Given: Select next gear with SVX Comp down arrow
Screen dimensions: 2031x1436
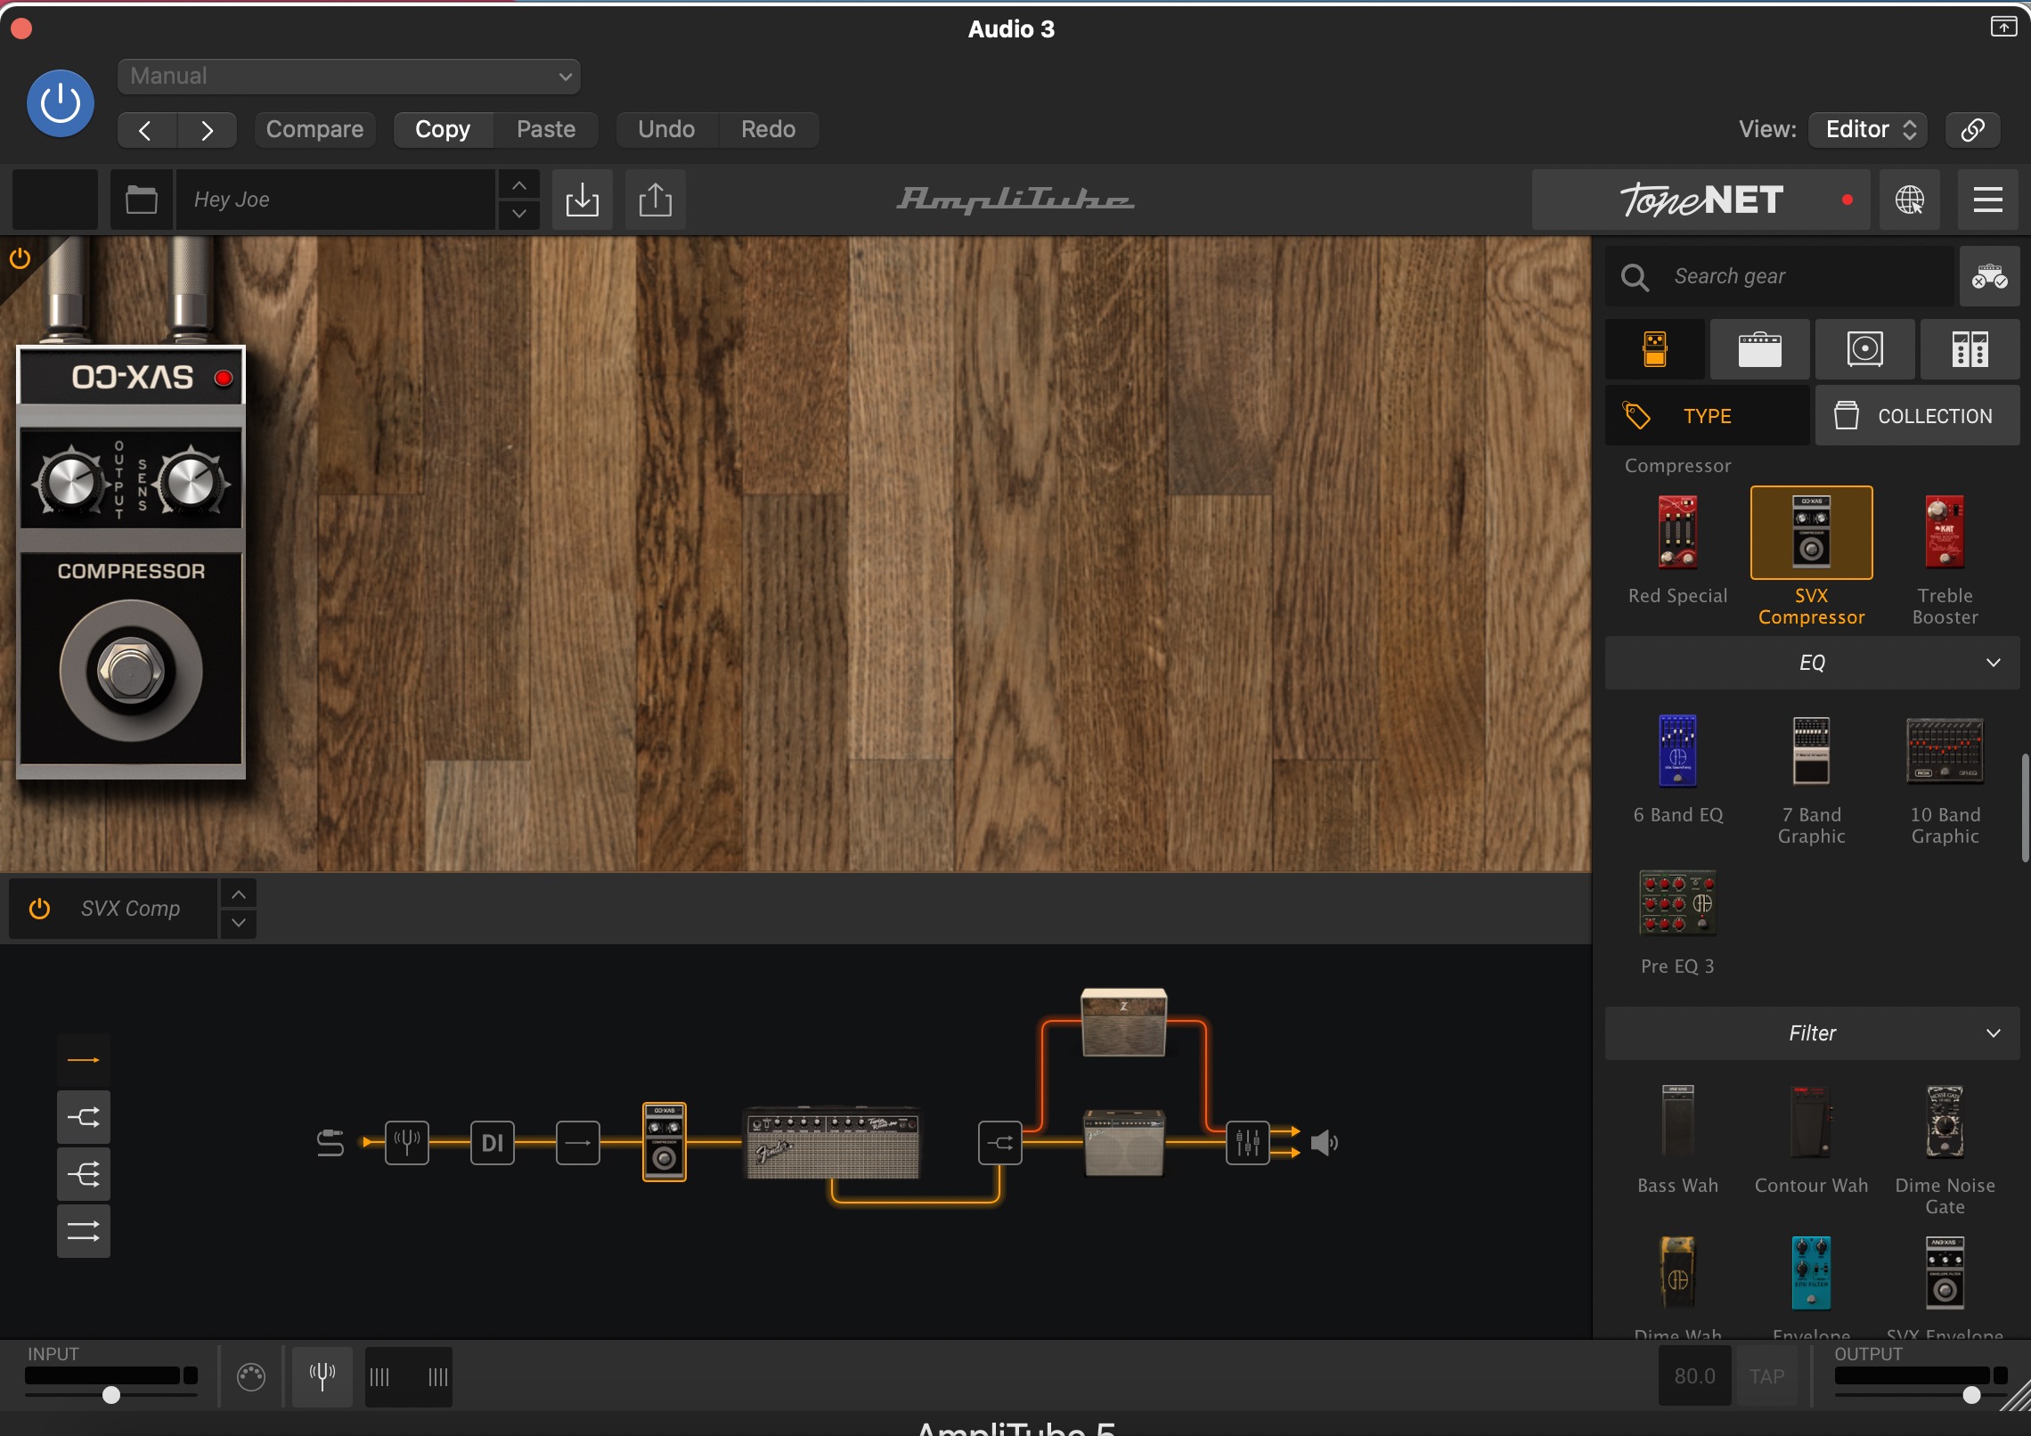Looking at the screenshot, I should [x=239, y=923].
